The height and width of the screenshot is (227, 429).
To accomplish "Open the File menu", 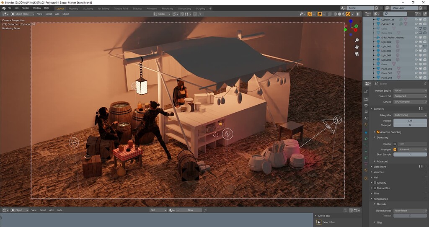I will (x=10, y=8).
